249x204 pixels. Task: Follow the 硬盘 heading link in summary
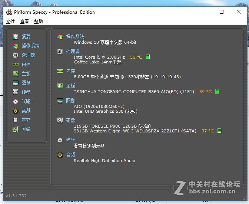point(70,120)
